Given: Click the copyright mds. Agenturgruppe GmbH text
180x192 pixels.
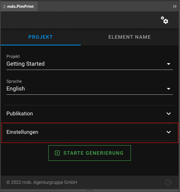Looking at the screenshot, I should [42, 182].
